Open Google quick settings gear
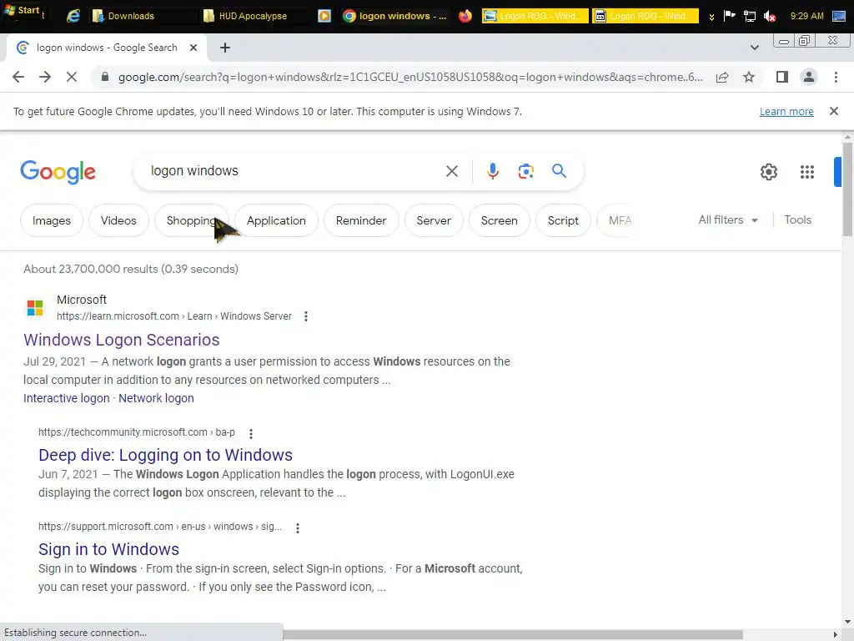The height and width of the screenshot is (641, 854). 768,172
